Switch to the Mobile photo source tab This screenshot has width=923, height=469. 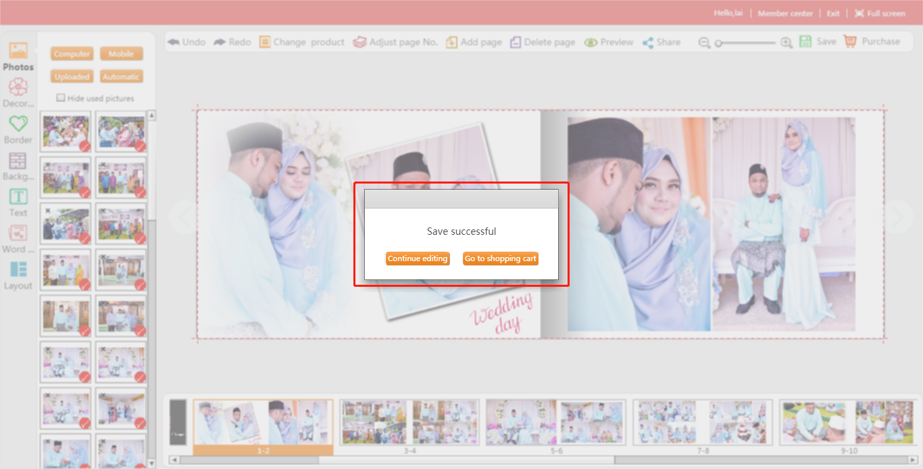(x=122, y=54)
